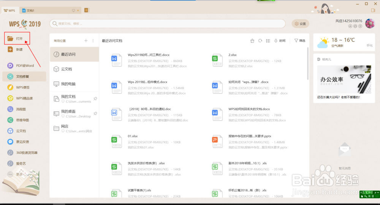
Task: Launch 流程图 tool
Action: pyautogui.click(x=17, y=109)
